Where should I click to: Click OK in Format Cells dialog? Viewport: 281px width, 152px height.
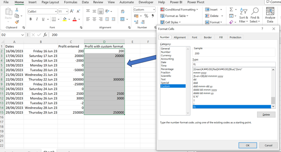pos(248,145)
